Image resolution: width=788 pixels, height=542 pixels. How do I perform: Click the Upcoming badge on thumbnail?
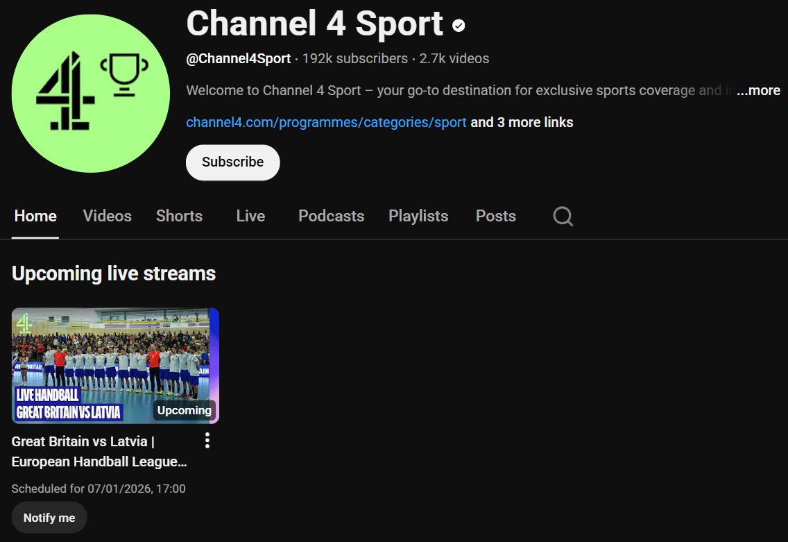click(184, 410)
